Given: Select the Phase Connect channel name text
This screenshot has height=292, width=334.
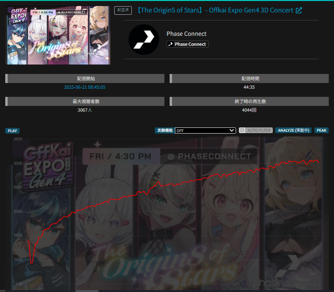Looking at the screenshot, I should (186, 33).
